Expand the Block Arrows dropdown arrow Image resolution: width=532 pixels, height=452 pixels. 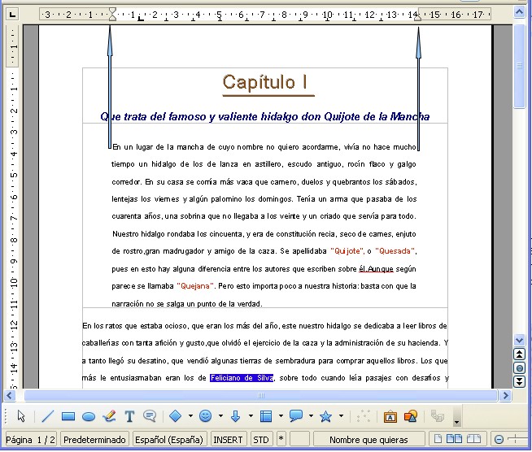(251, 416)
